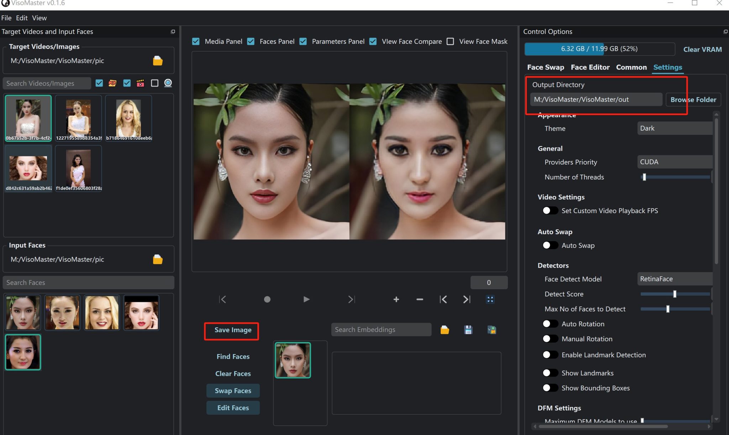This screenshot has width=729, height=435.
Task: Open folder icon for Input Faces path
Action: [x=158, y=259]
